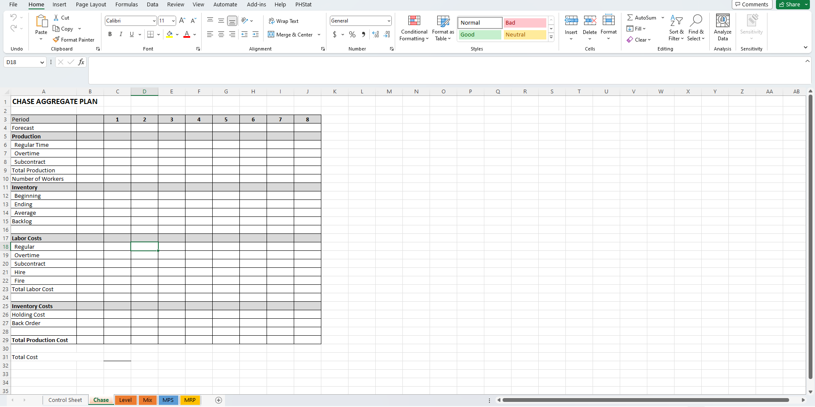Click the Insert cells icon

(571, 20)
